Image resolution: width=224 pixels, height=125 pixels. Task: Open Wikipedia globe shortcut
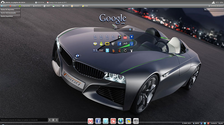(113, 44)
